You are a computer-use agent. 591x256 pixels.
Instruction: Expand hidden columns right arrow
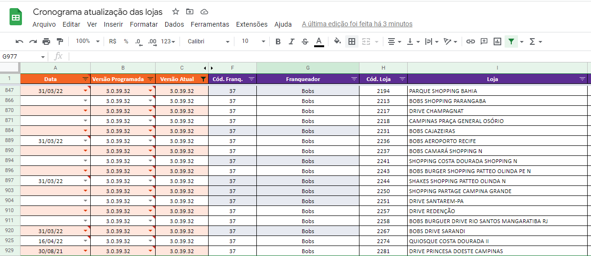(212, 68)
